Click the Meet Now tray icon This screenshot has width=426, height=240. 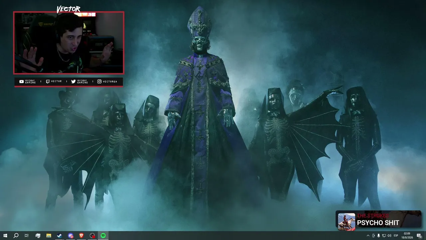[373, 236]
